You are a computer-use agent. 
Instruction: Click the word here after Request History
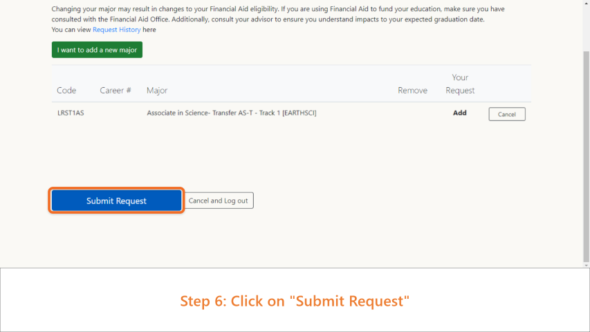click(x=149, y=29)
